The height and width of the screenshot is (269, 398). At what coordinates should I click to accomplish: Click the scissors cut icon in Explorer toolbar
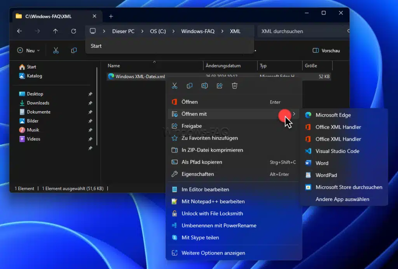56,51
